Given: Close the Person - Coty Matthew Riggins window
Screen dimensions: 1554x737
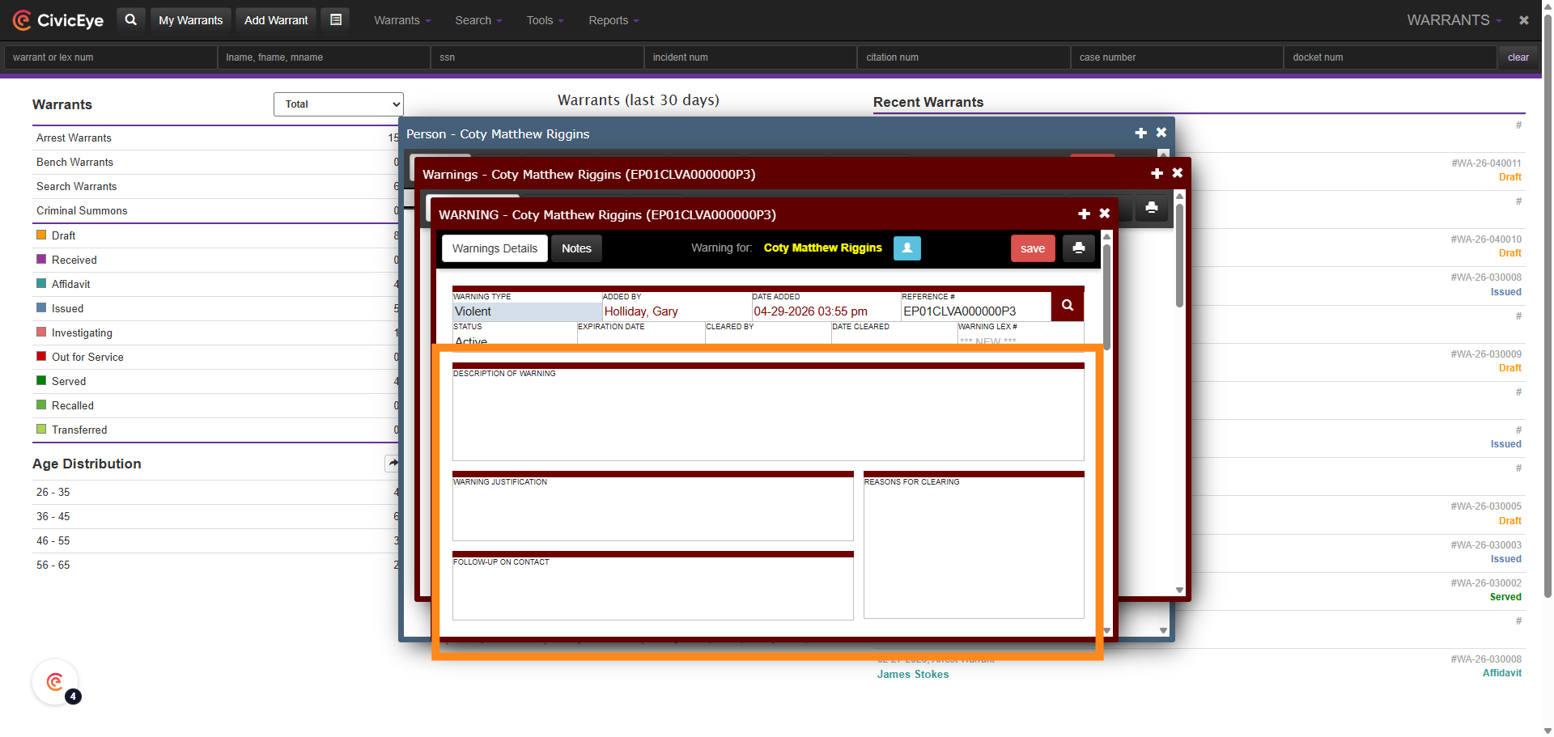Looking at the screenshot, I should 1161,133.
